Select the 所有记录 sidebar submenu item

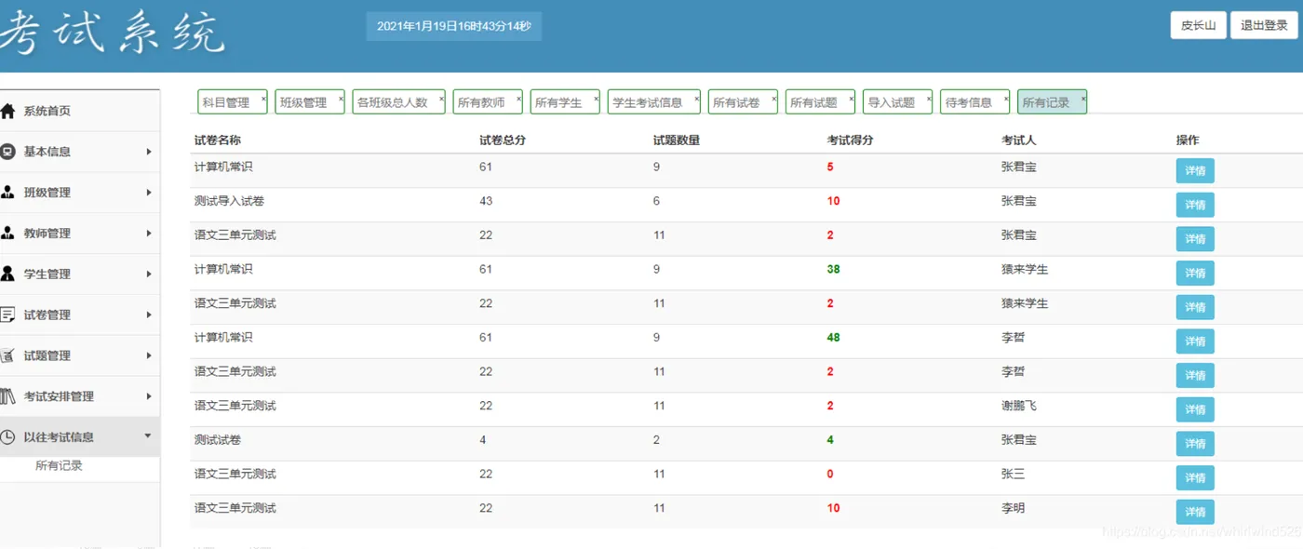tap(59, 465)
